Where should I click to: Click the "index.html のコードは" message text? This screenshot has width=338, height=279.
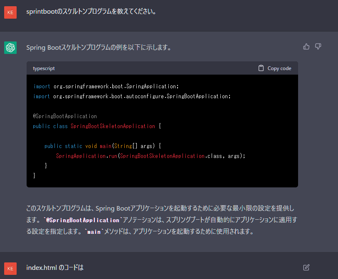[55, 268]
